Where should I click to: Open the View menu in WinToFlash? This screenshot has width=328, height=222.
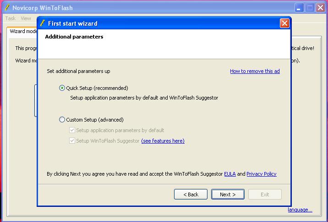pyautogui.click(x=26, y=18)
